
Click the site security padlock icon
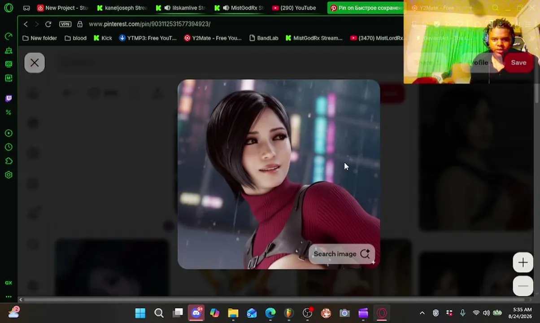[x=80, y=24]
